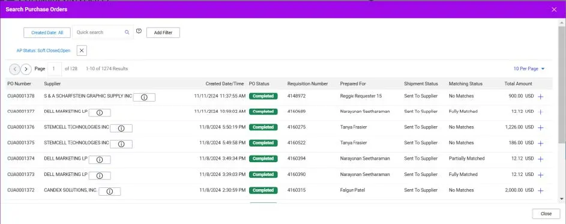566x224 pixels.
Task: Click the AP Status: Soft Closed,Open filter
Action: click(43, 50)
